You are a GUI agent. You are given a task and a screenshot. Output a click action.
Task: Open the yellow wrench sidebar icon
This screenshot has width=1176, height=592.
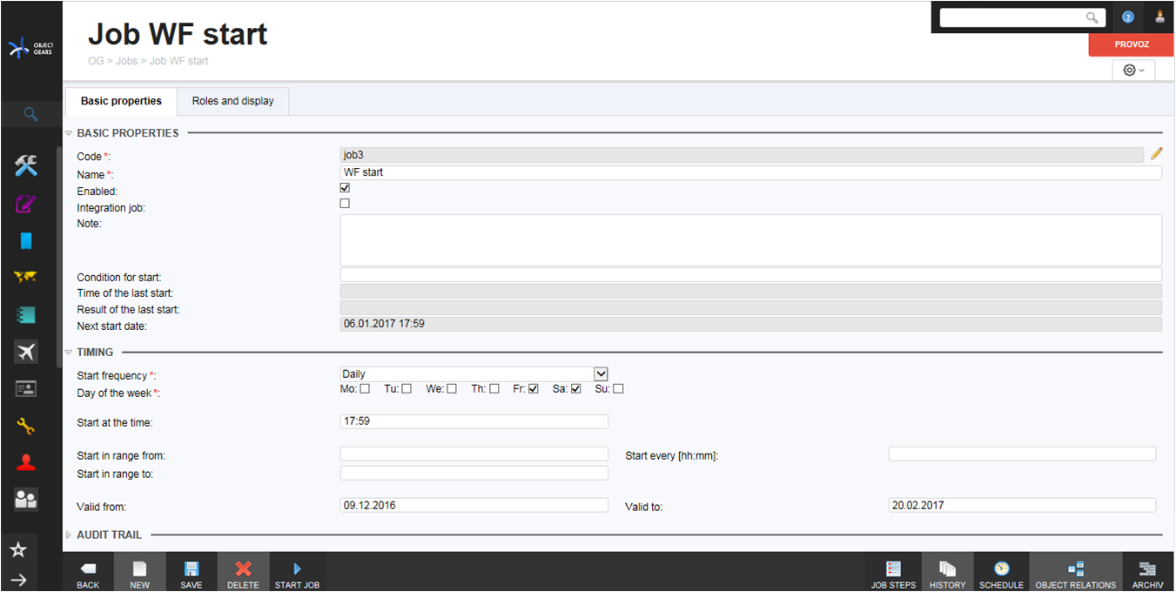click(26, 426)
